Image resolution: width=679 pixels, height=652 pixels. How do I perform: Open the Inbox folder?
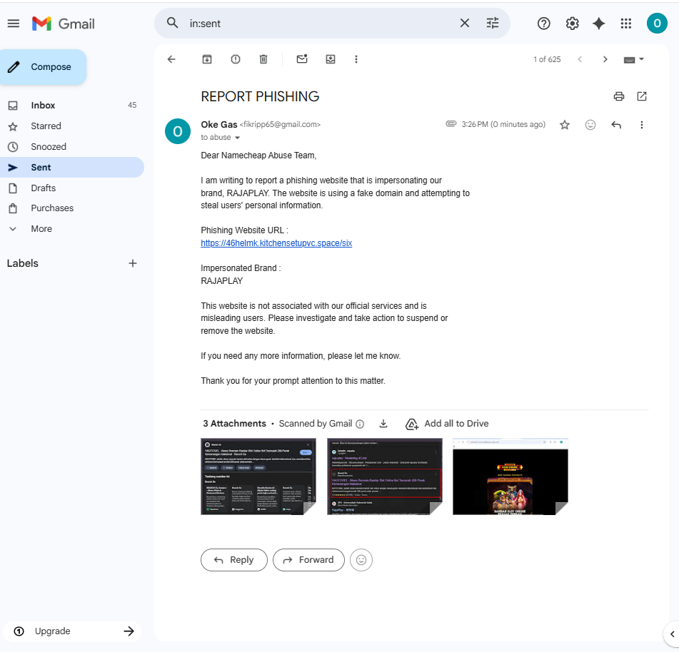[x=71, y=105]
